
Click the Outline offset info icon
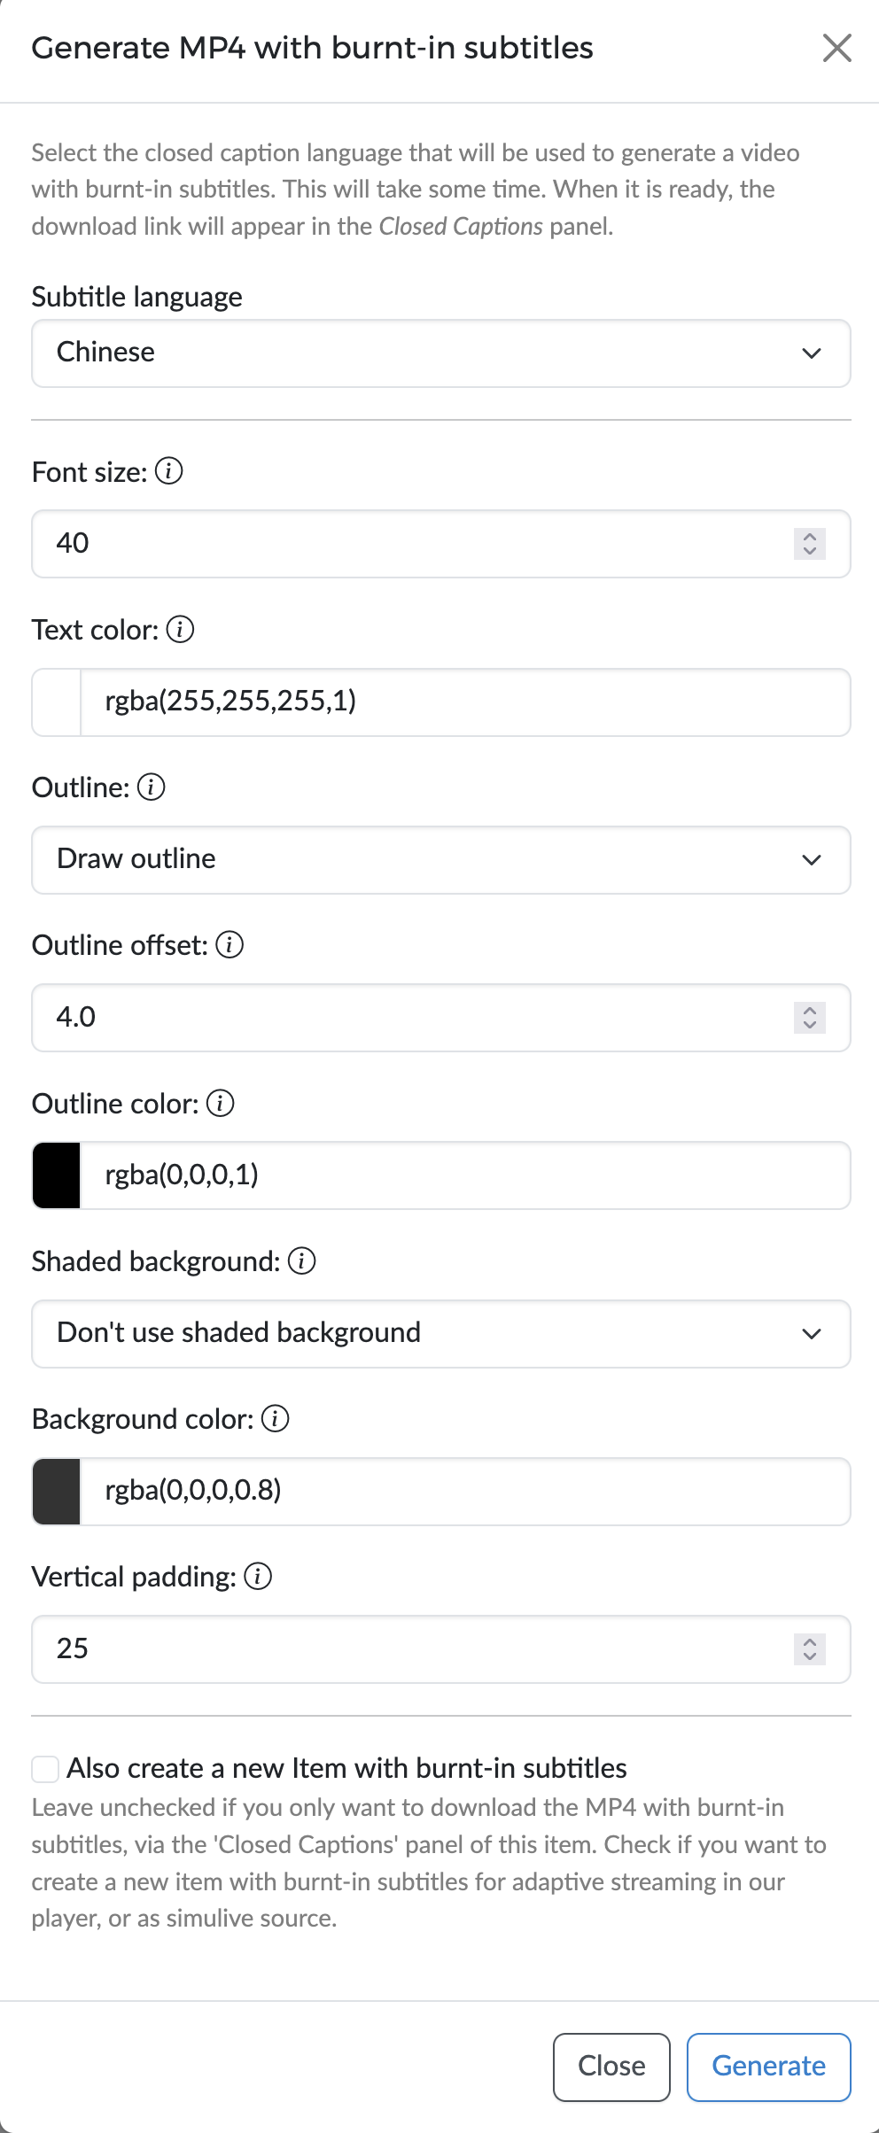click(x=229, y=945)
